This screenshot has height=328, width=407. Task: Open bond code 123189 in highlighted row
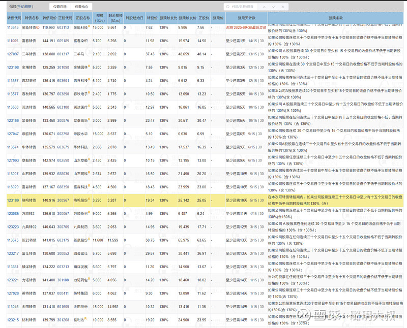pos(13,201)
